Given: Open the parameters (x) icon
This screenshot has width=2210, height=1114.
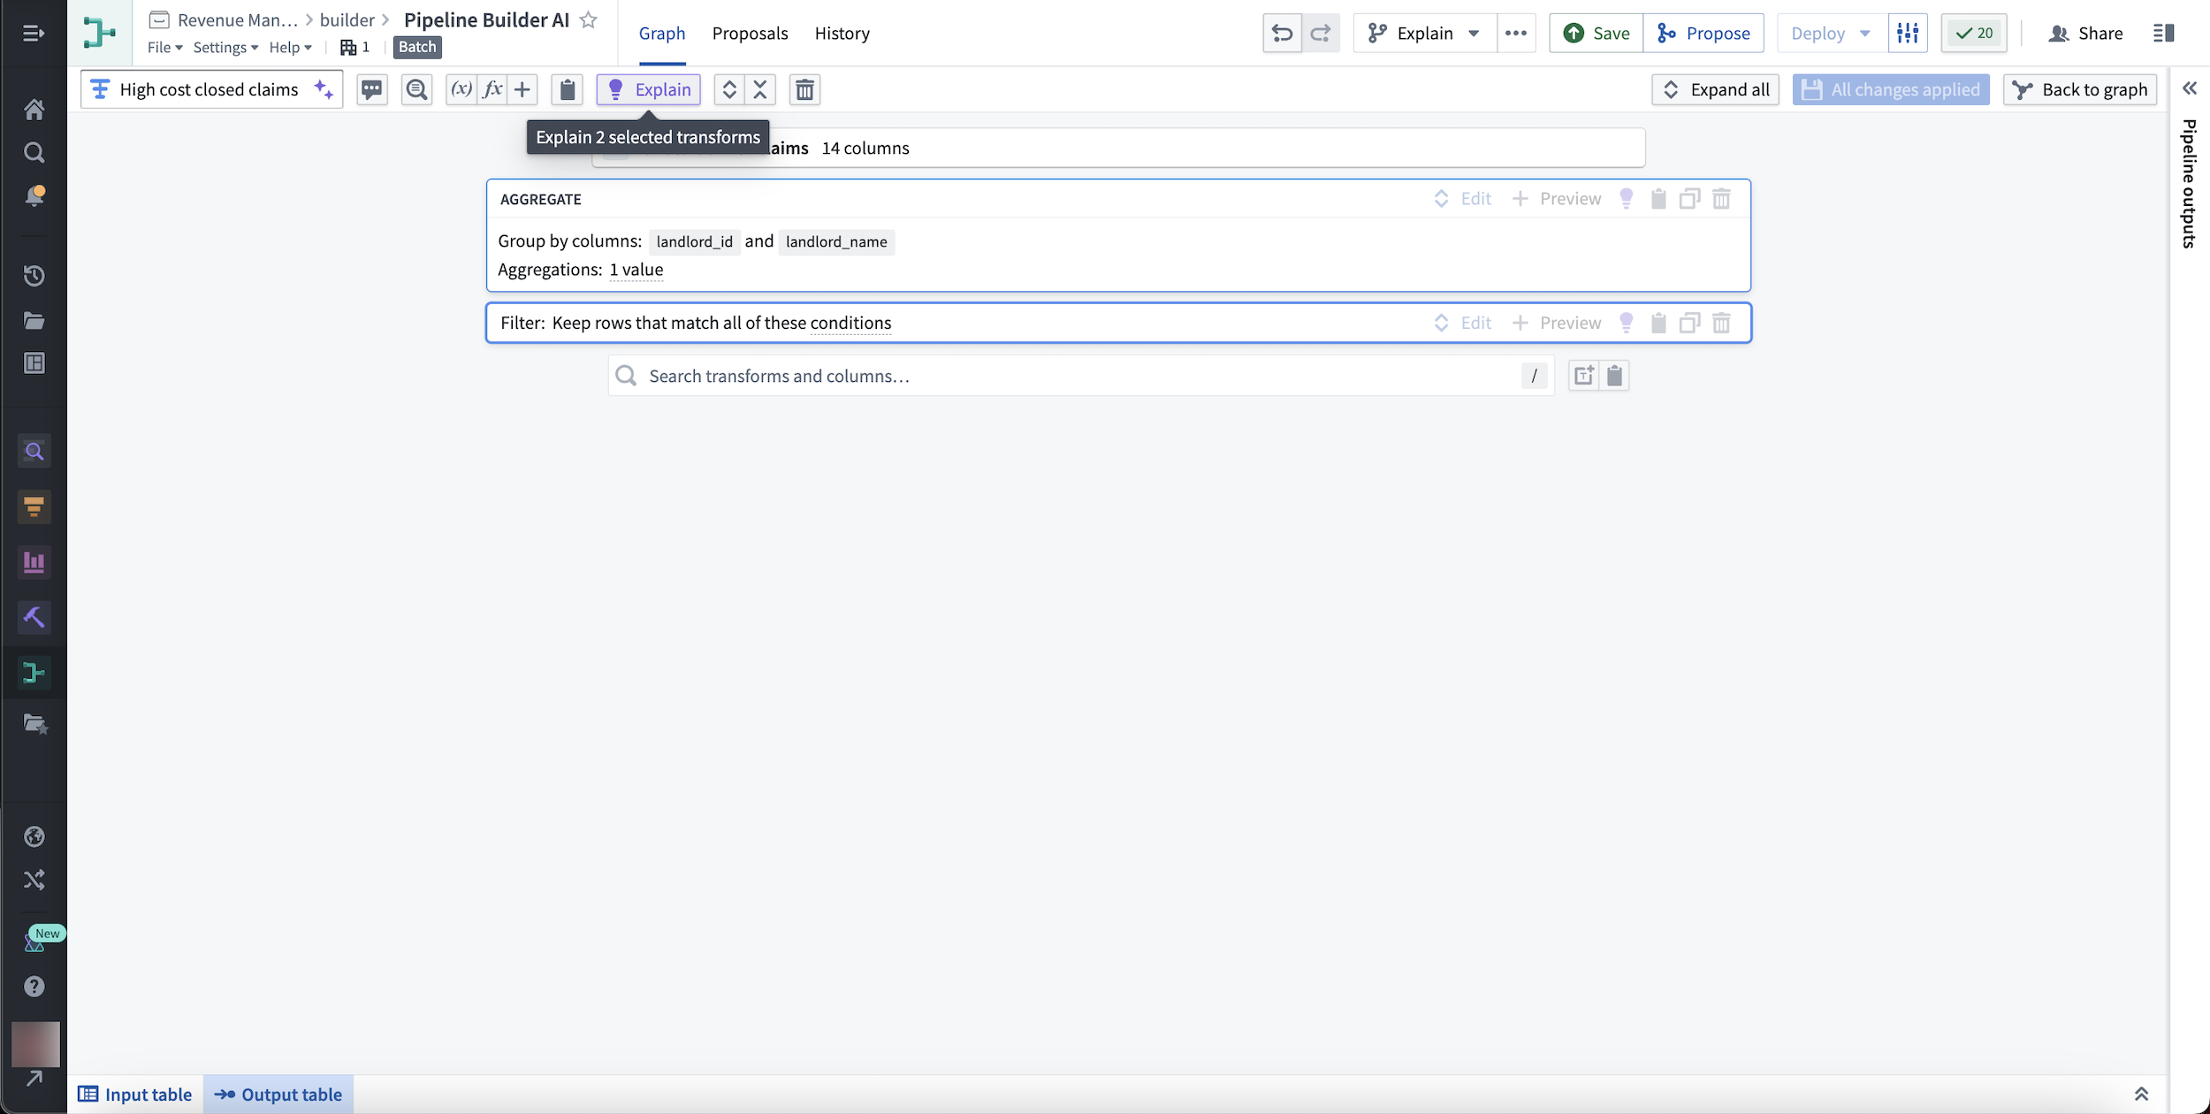Looking at the screenshot, I should (461, 89).
